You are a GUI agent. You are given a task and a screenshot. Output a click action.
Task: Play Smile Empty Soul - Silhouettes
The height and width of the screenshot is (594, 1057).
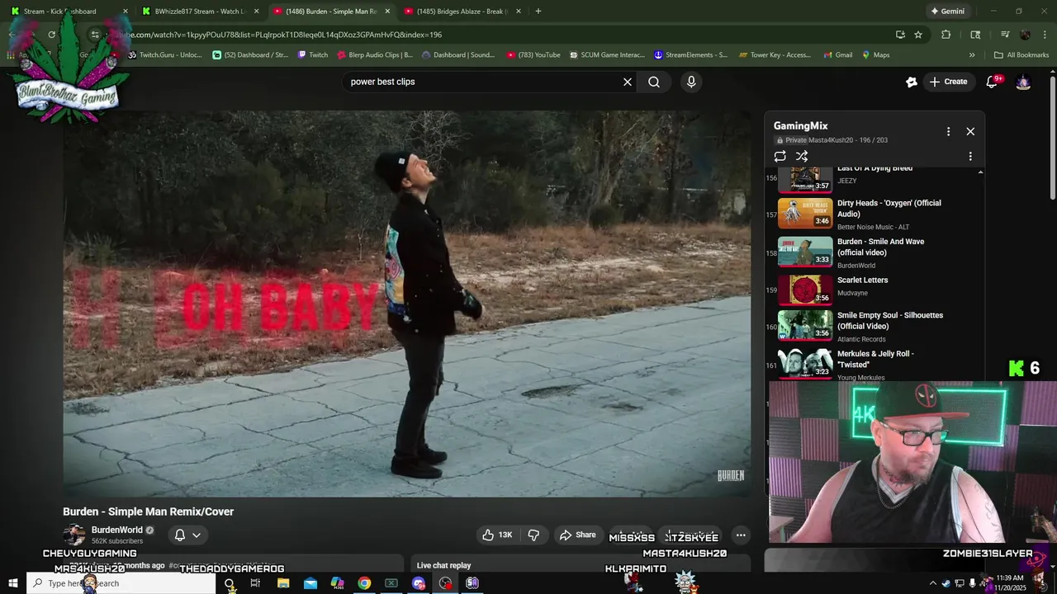tap(875, 327)
